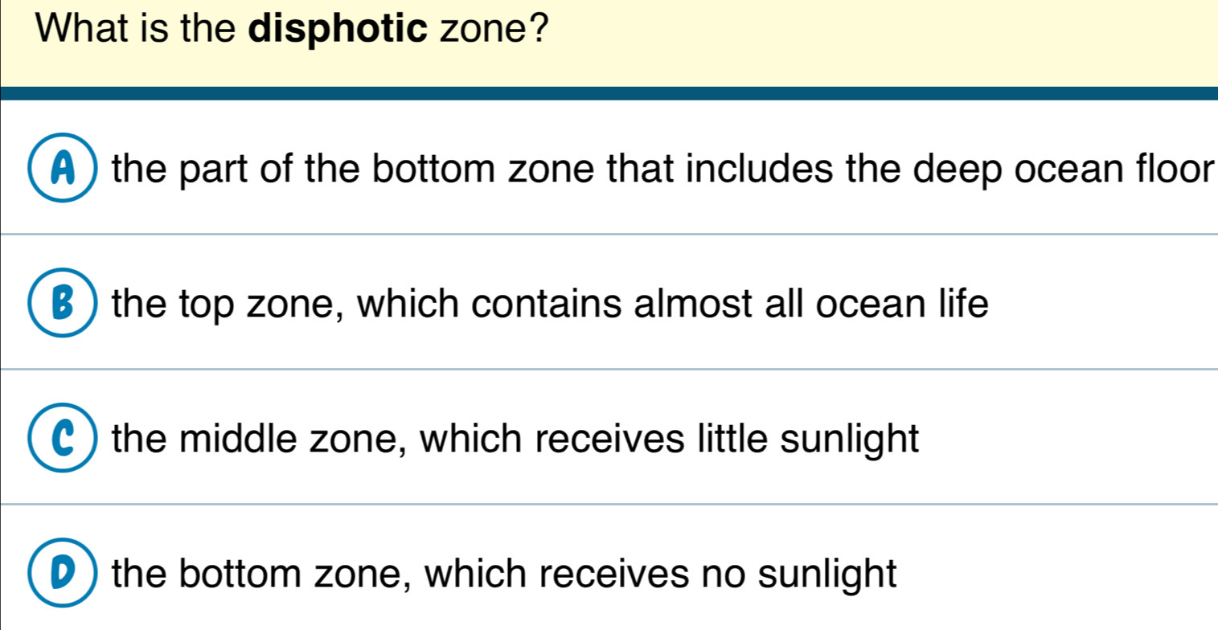This screenshot has width=1218, height=630.
Task: Click the dark blue bar under question
Action: 609,93
